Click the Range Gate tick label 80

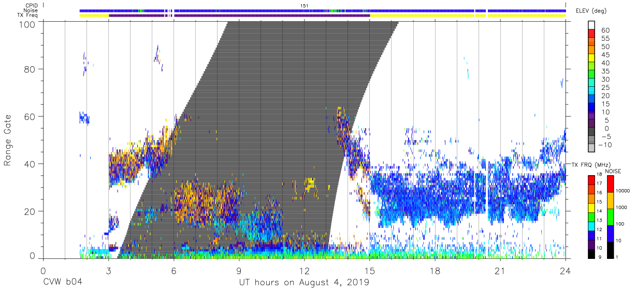[29, 69]
